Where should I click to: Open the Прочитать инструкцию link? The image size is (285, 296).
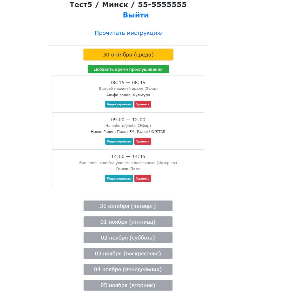pyautogui.click(x=128, y=33)
